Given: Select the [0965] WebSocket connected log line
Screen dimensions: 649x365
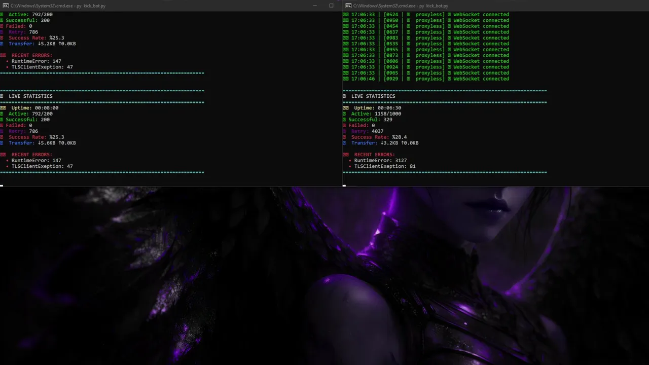Looking at the screenshot, I should [426, 73].
